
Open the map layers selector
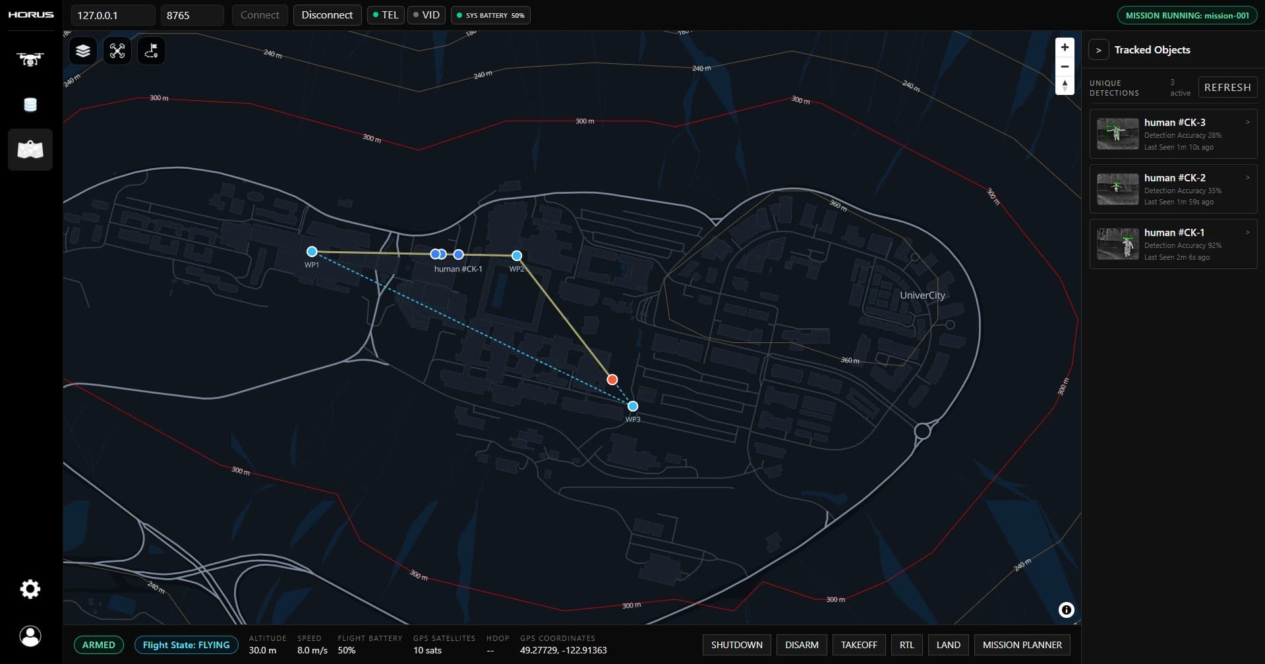coord(82,50)
